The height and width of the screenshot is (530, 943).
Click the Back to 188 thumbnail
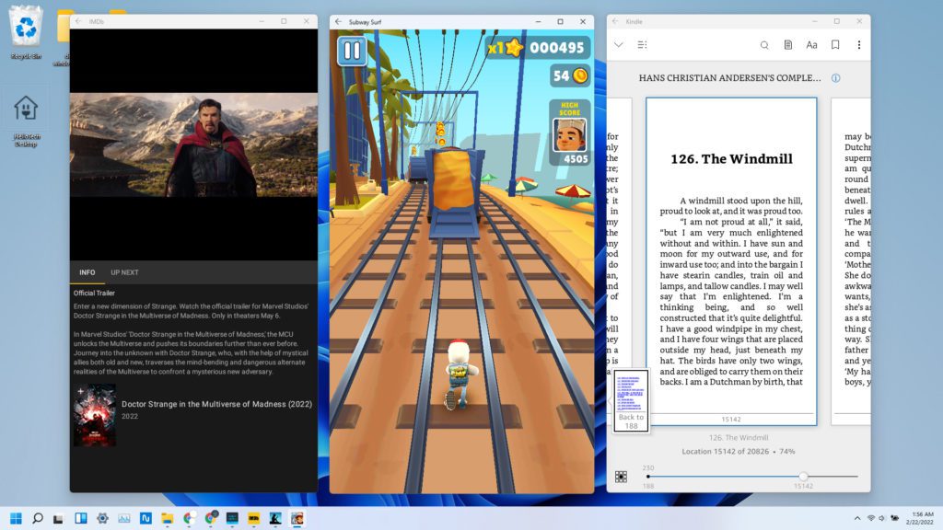[x=632, y=400]
